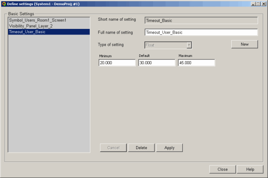Minimize the Define settings window
Image resolution: width=268 pixels, height=178 pixels.
(x=252, y=4)
